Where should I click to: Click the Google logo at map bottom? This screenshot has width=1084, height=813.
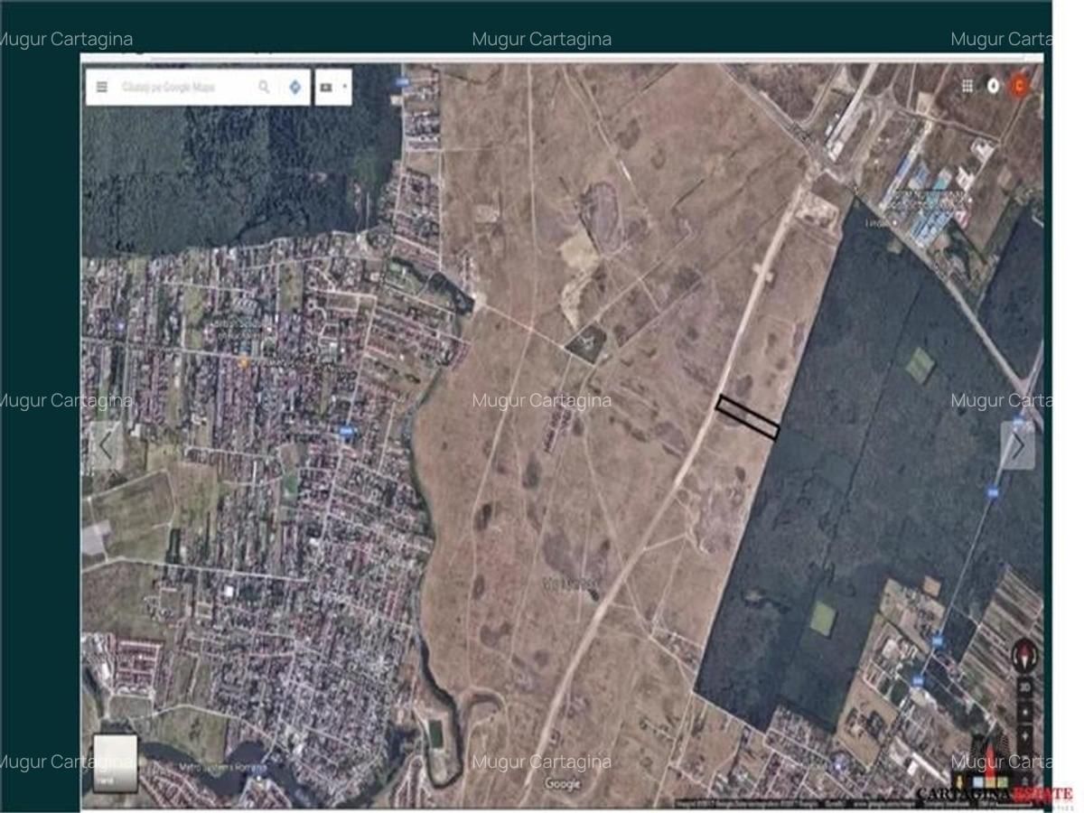coord(562,784)
